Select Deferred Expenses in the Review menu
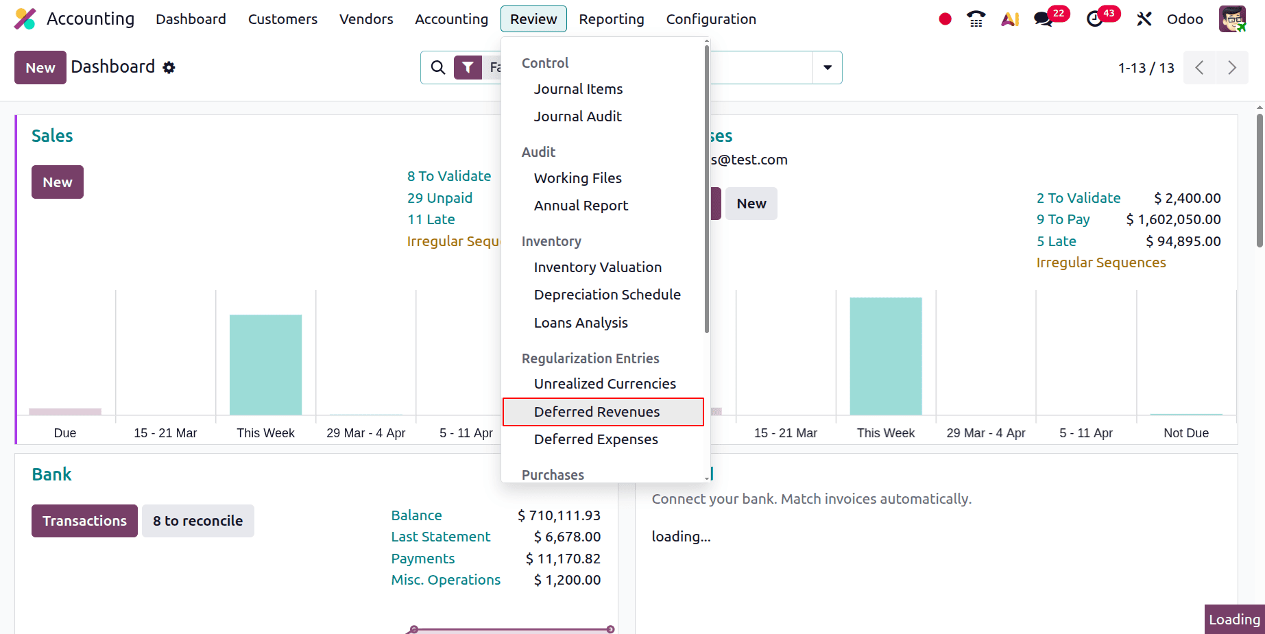 tap(595, 439)
